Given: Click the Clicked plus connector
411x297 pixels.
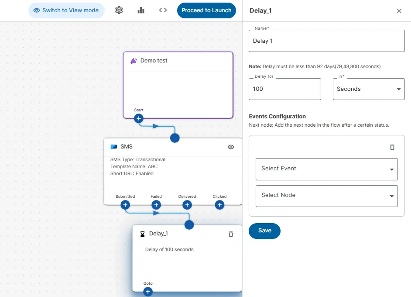Looking at the screenshot, I should point(219,205).
